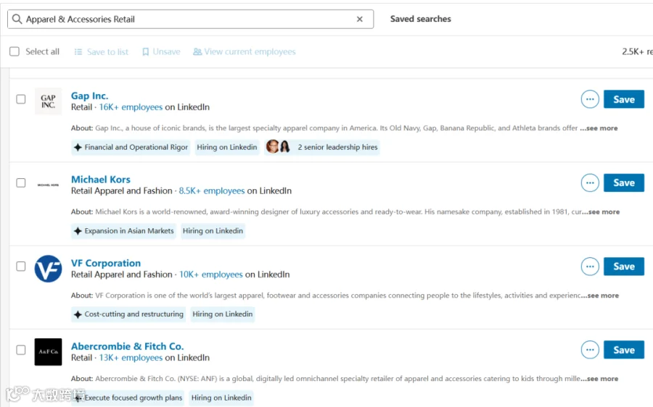Click the Execute focused growth plans tag
This screenshot has height=407, width=653.
pyautogui.click(x=128, y=398)
